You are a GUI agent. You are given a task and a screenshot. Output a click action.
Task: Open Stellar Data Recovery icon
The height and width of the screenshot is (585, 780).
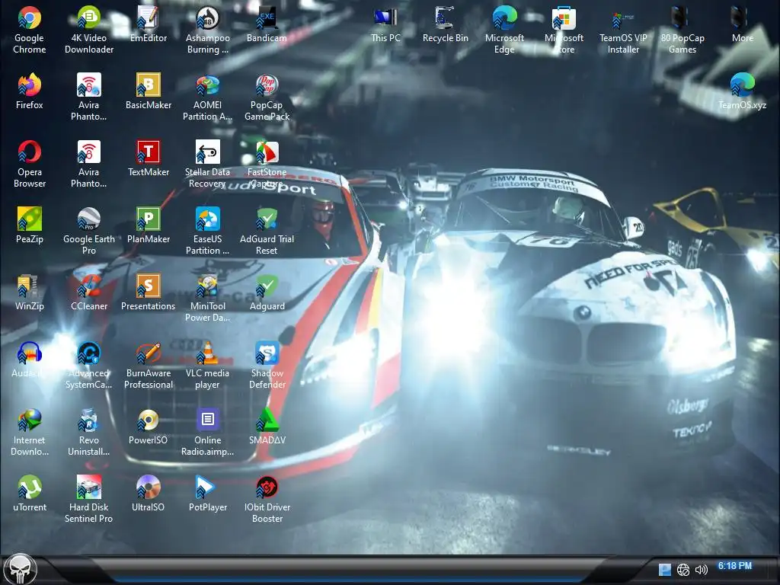(207, 152)
